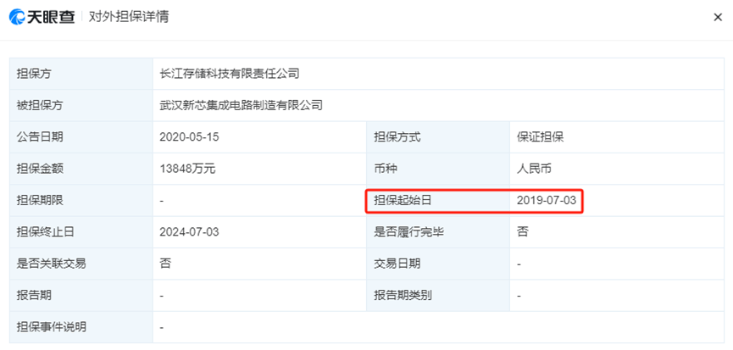Image resolution: width=733 pixels, height=350 pixels.
Task: Click the 担保方式 value 保证担保
Action: [540, 137]
